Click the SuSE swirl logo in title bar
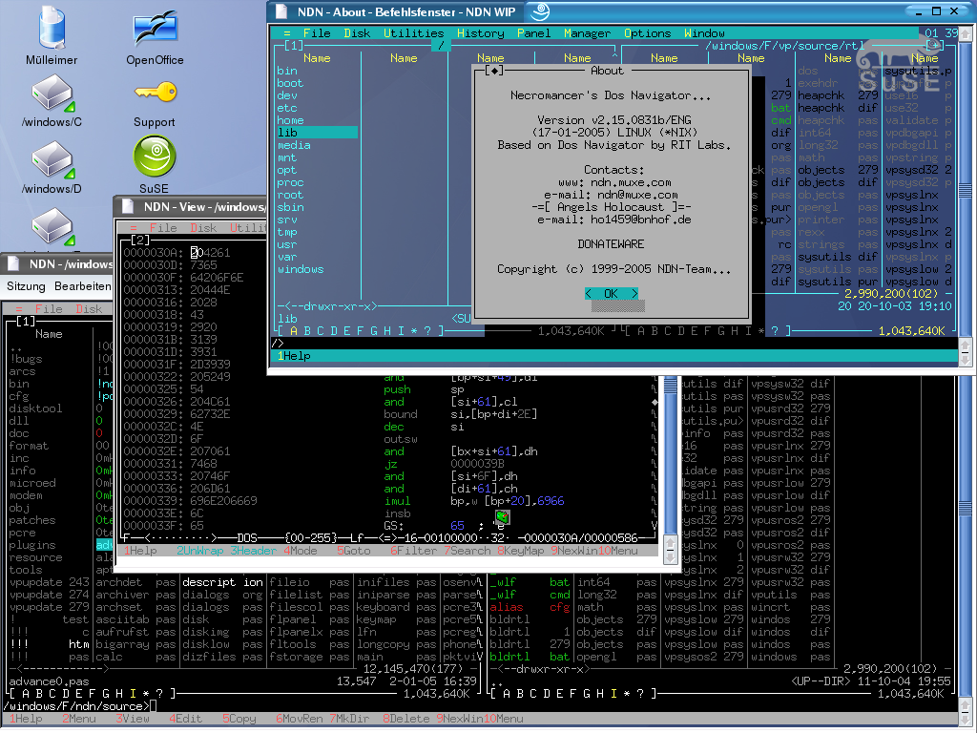The height and width of the screenshot is (733, 977). [540, 10]
